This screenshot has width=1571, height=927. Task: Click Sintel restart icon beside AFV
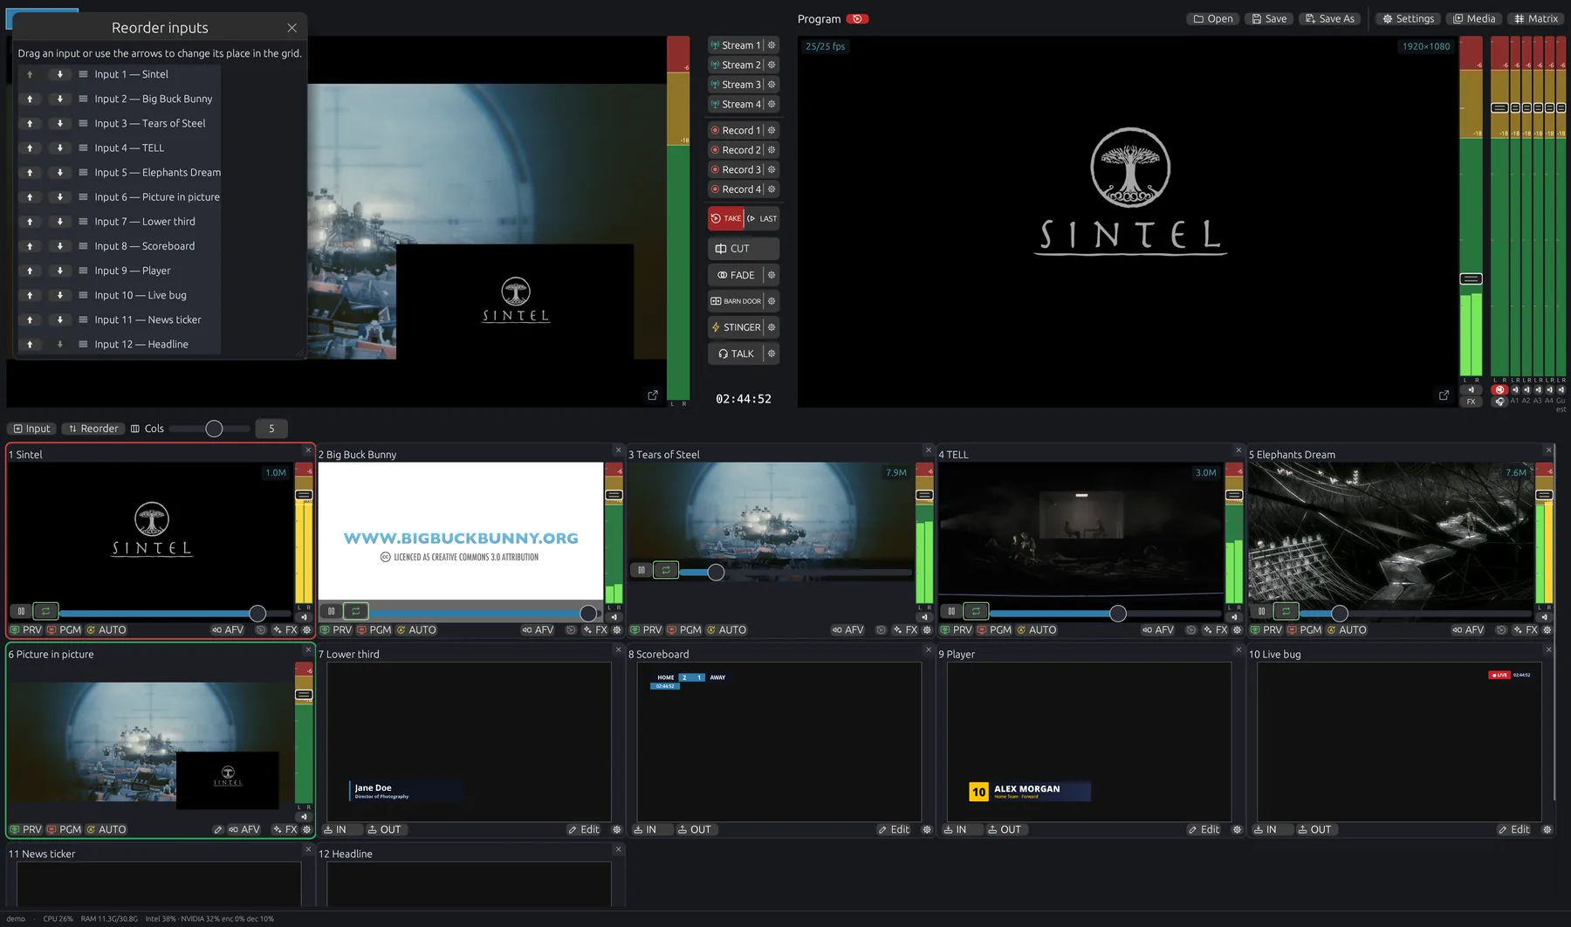[x=261, y=630]
